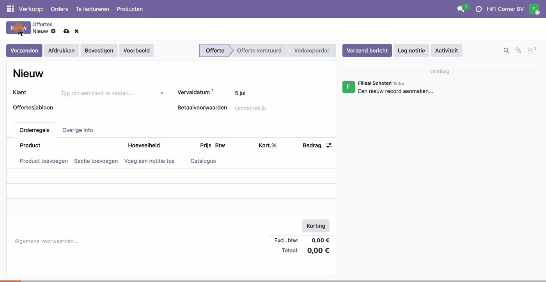Expand the Klant dropdown arrow
546x282 pixels.
[161, 93]
